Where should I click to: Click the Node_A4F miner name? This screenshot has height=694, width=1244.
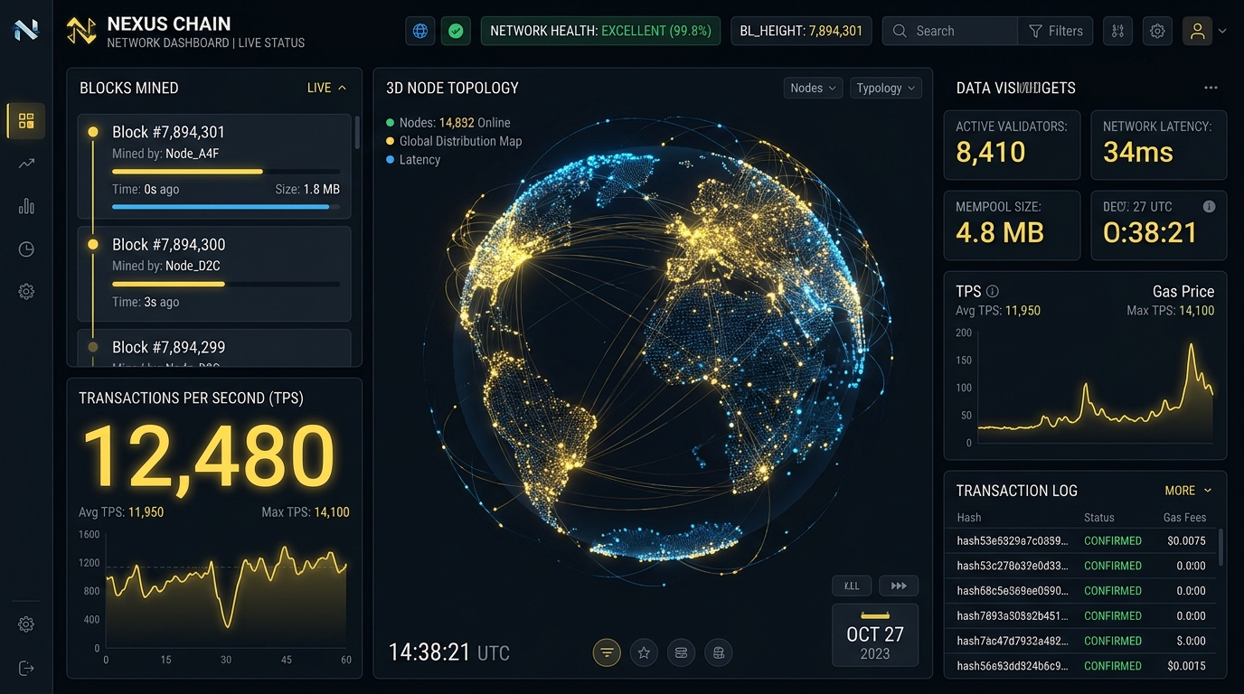tap(193, 154)
